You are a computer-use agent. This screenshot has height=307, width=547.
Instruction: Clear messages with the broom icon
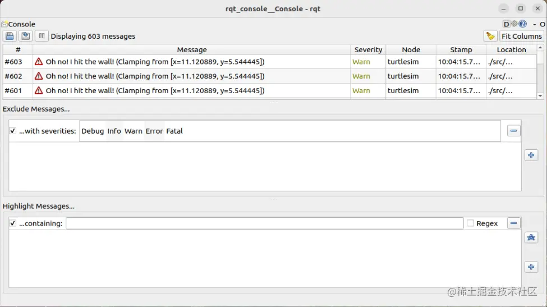(x=490, y=36)
